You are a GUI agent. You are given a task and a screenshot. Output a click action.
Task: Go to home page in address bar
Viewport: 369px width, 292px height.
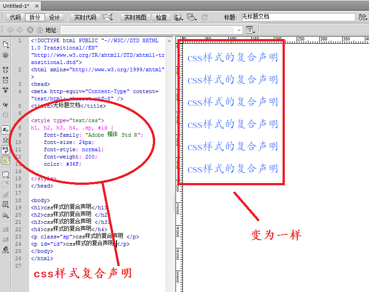coord(40,30)
